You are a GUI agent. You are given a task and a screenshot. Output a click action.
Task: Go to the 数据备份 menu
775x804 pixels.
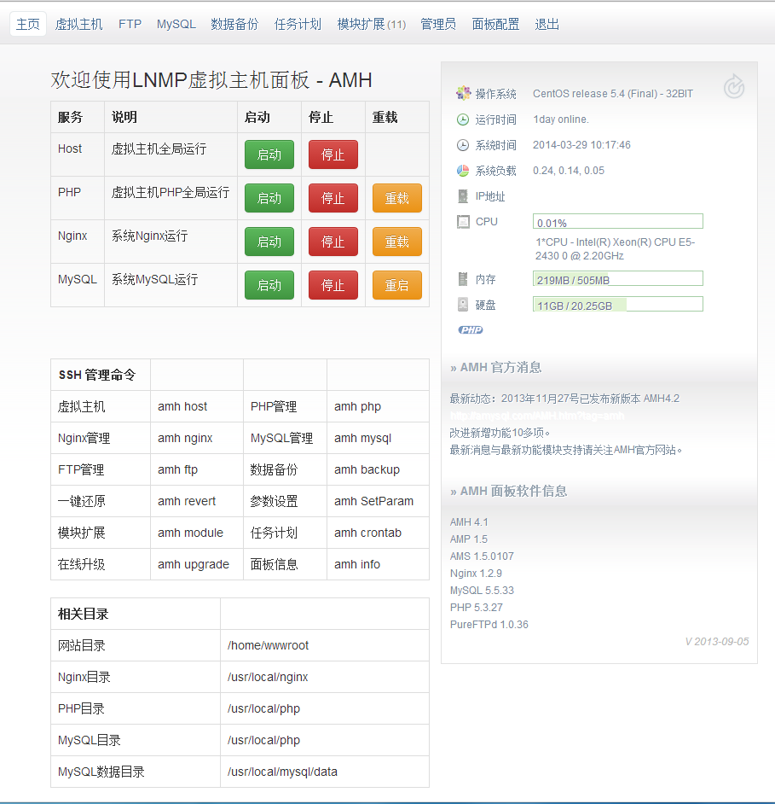point(234,25)
